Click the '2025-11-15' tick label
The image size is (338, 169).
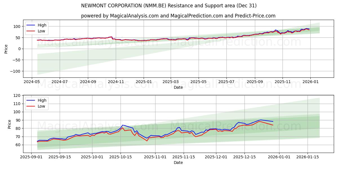pos(184,157)
